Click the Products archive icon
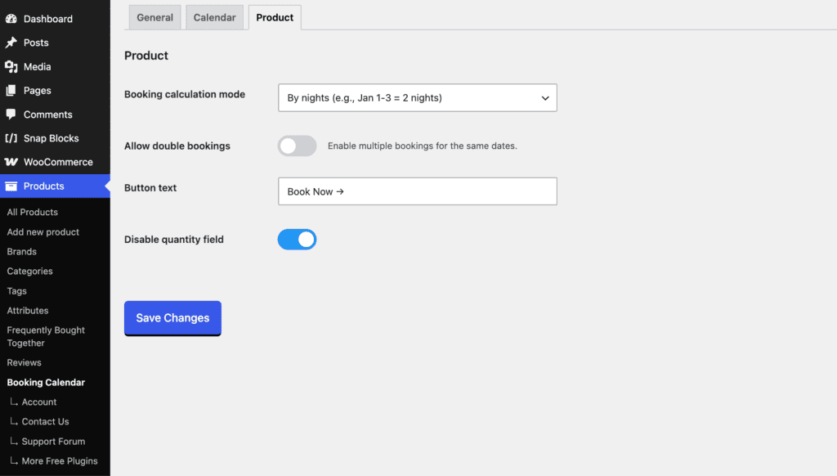837x476 pixels. click(11, 186)
